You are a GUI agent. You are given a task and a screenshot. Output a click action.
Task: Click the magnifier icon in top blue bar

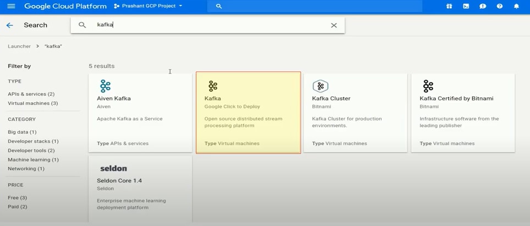219,6
